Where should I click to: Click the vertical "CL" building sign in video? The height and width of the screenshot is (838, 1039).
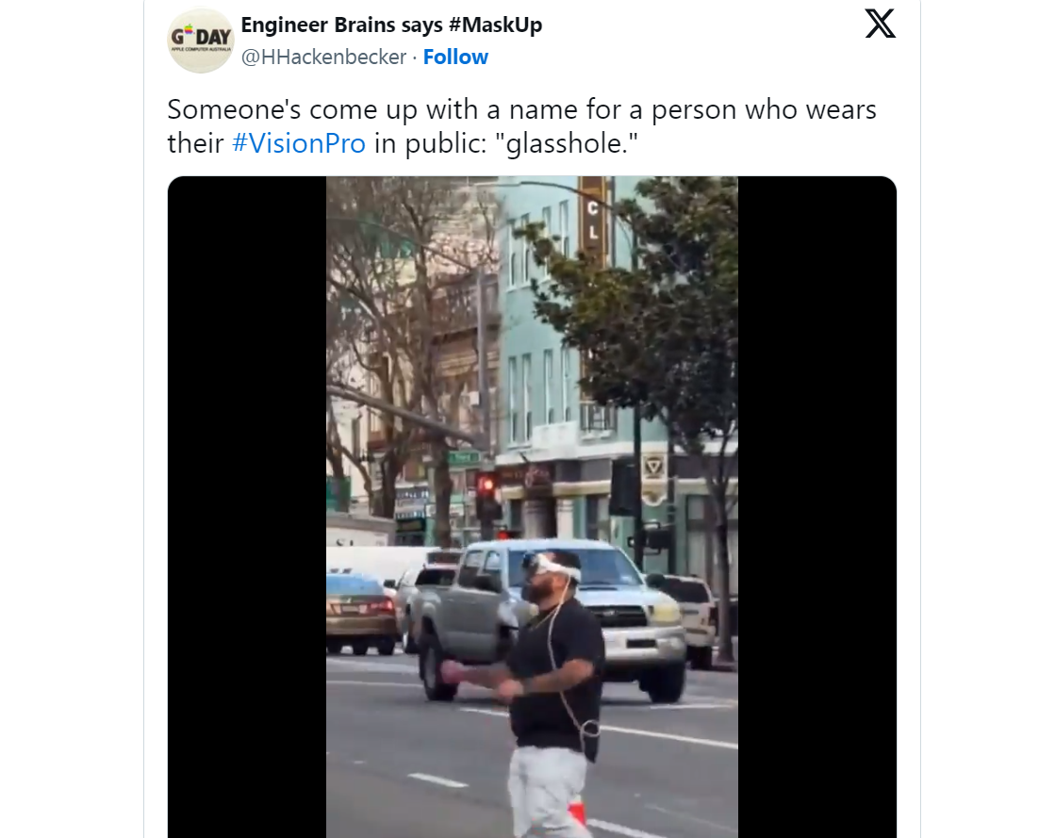click(592, 220)
